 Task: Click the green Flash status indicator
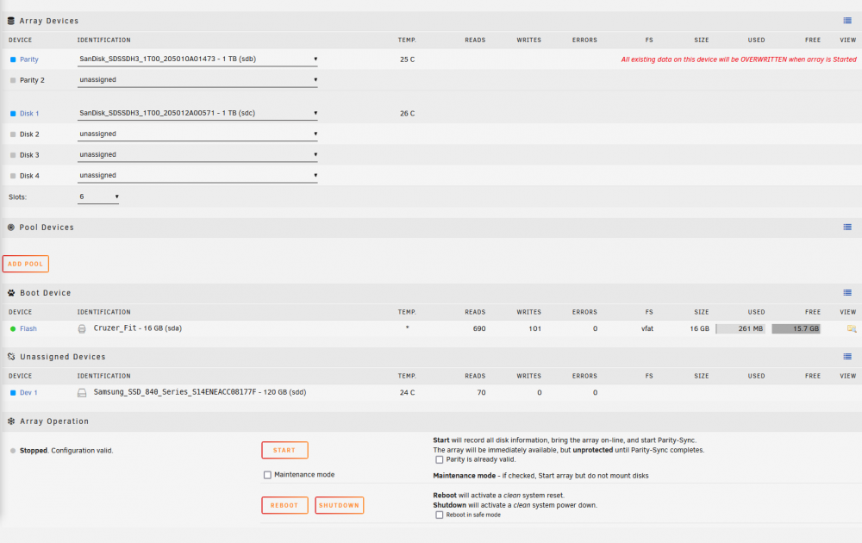(13, 328)
